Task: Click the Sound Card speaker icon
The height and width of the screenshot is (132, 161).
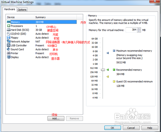Action: (8, 49)
